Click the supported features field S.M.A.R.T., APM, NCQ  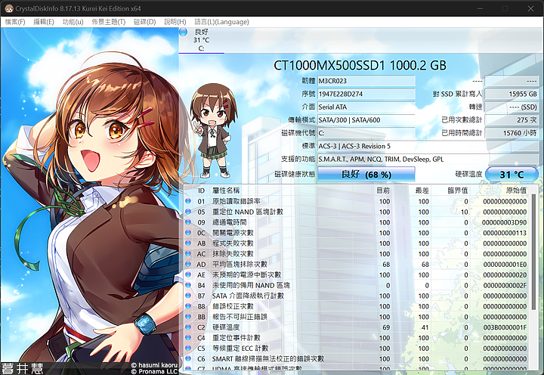coord(428,159)
